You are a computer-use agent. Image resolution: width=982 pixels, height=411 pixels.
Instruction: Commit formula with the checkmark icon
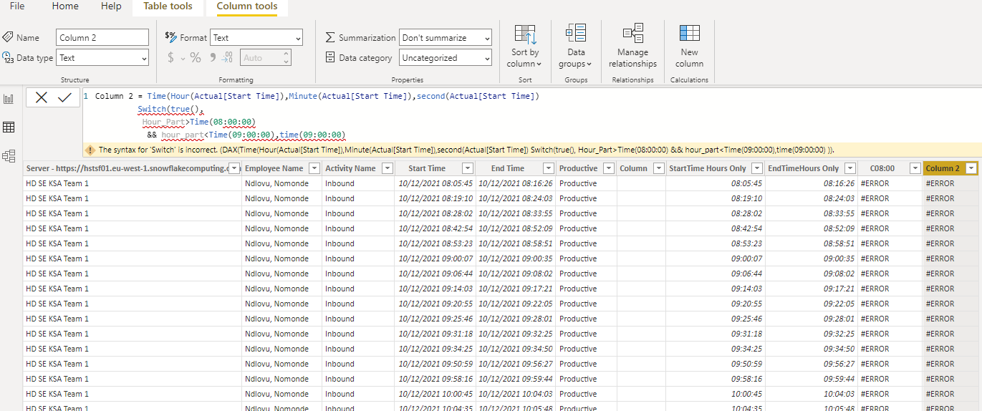64,98
